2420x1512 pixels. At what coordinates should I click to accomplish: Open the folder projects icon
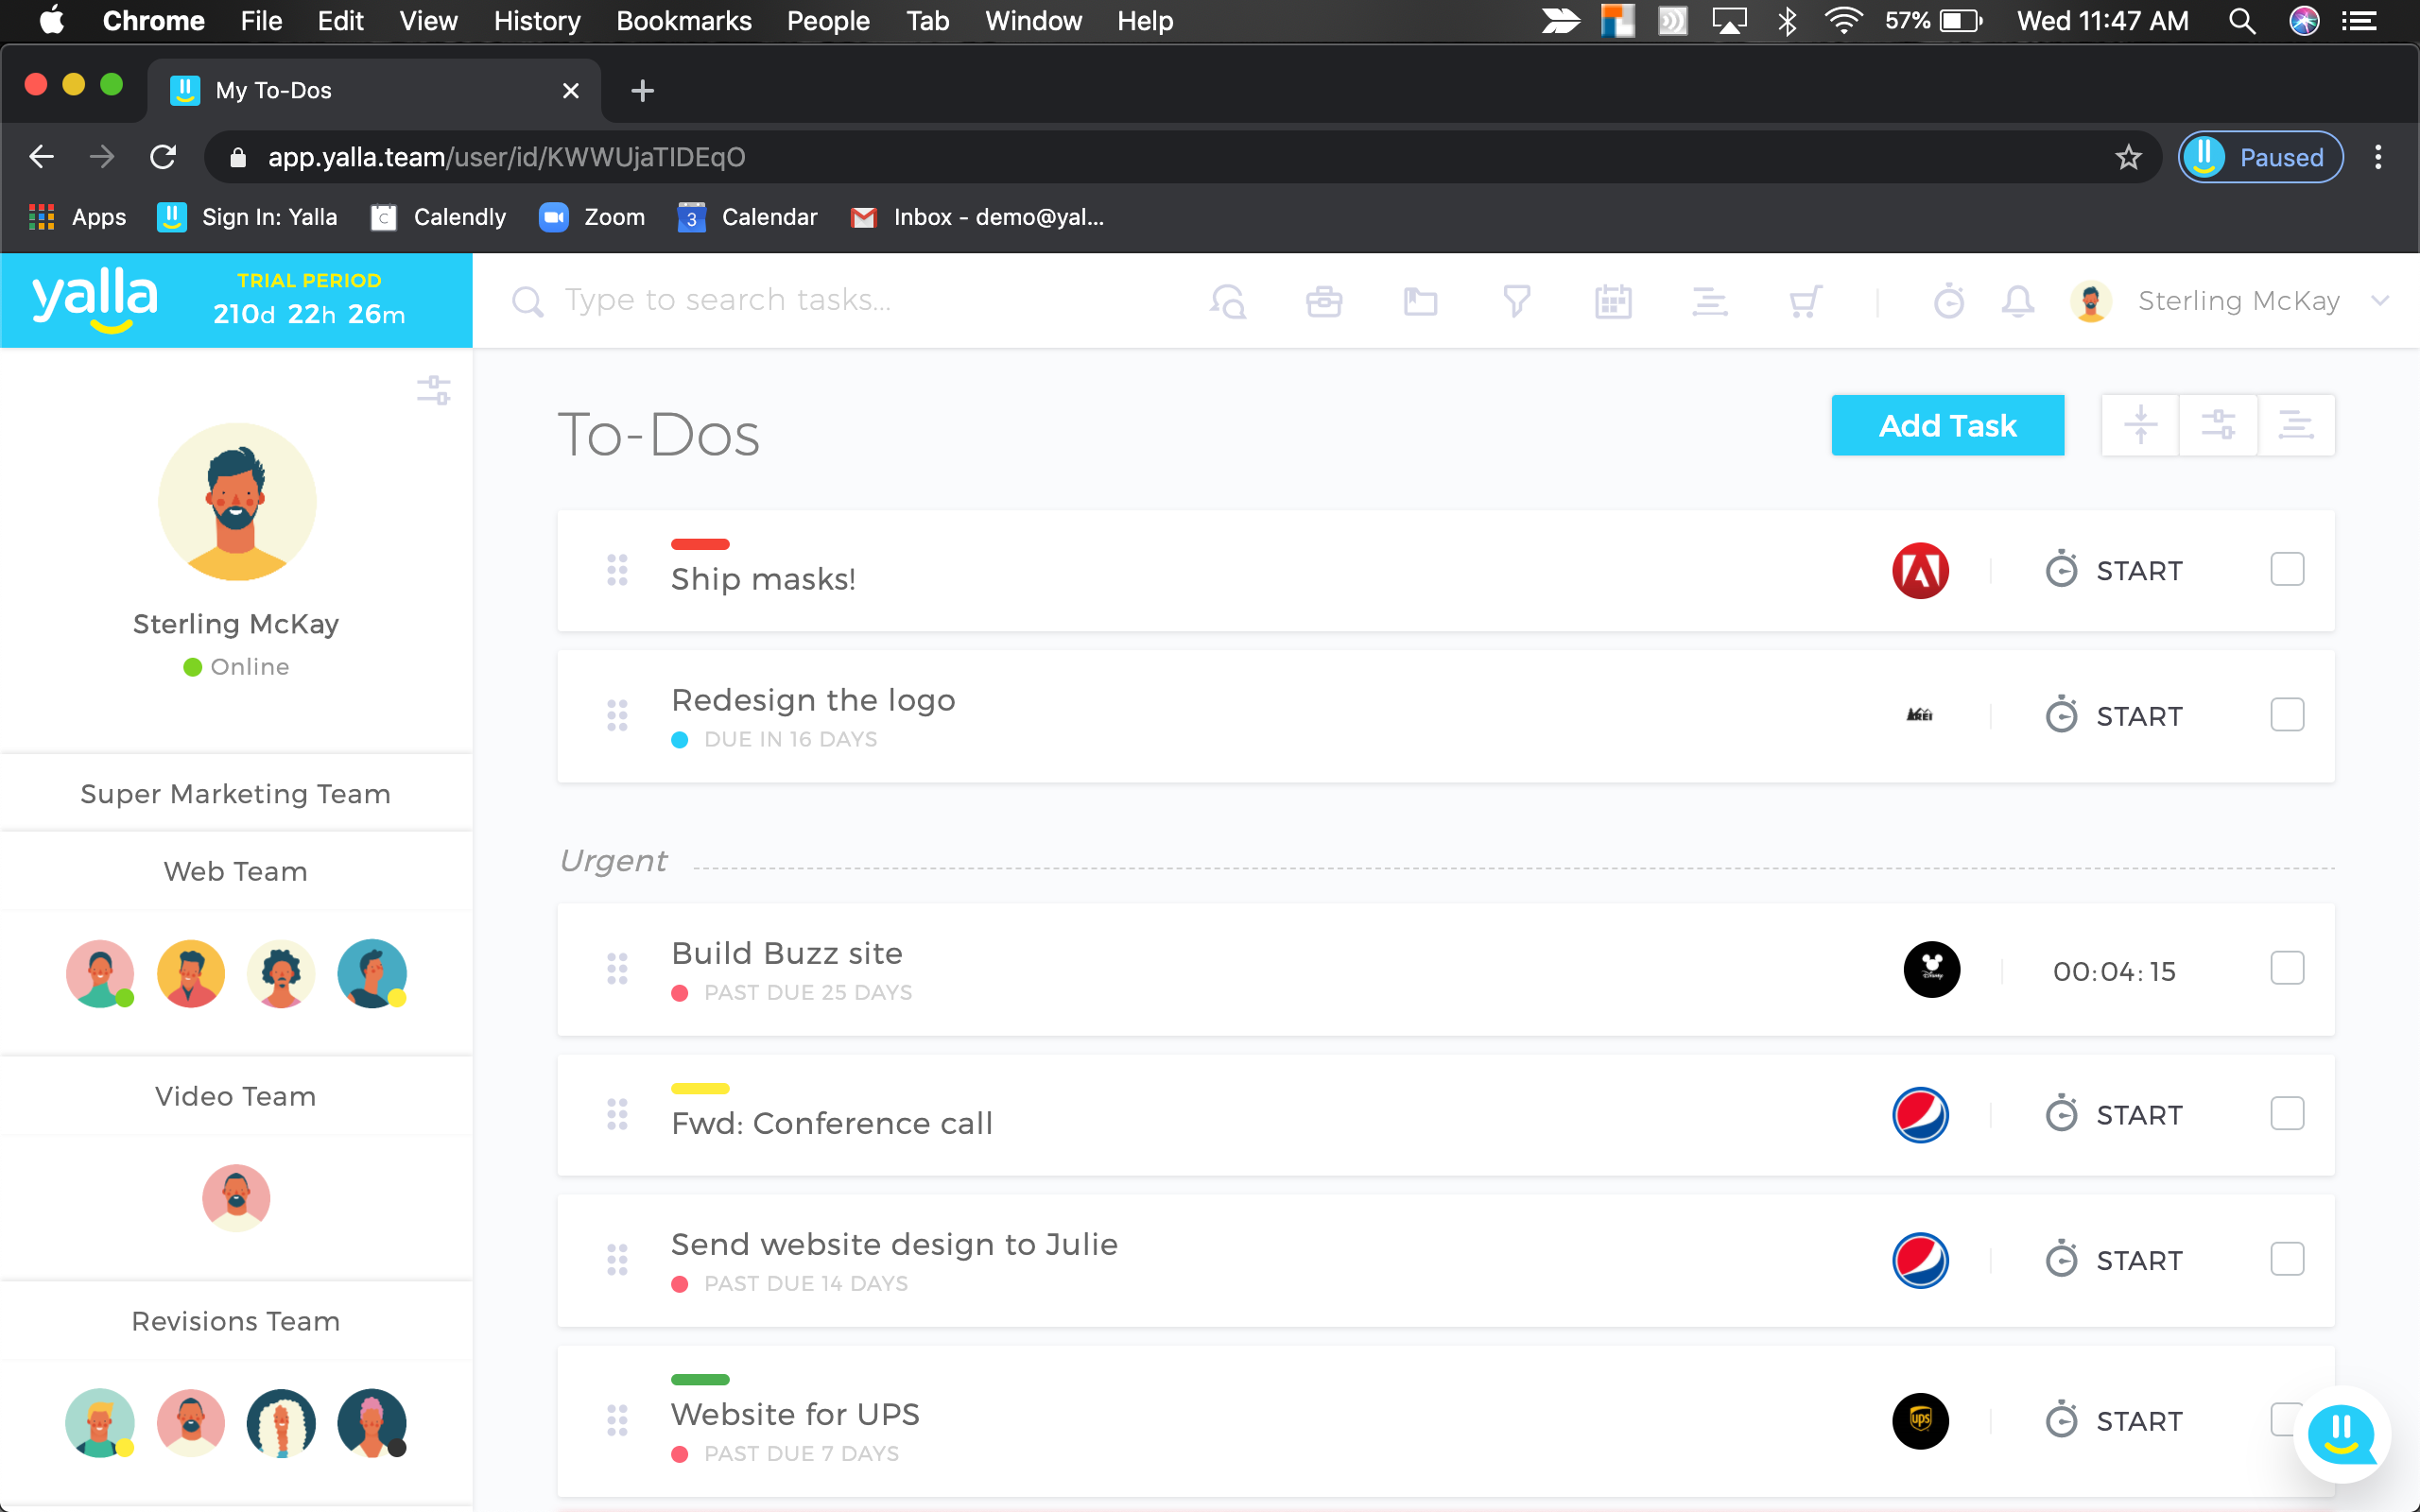pyautogui.click(x=1419, y=301)
